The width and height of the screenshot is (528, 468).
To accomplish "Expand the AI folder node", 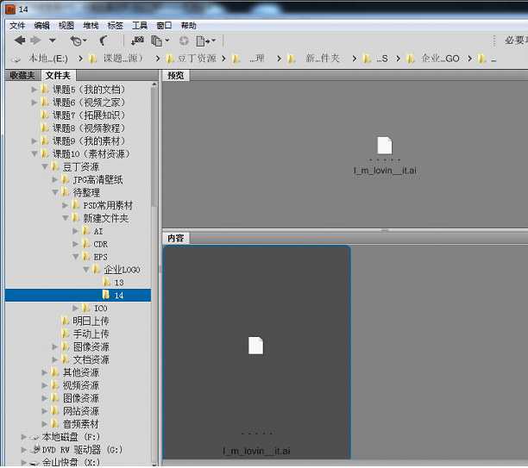I will [x=75, y=231].
